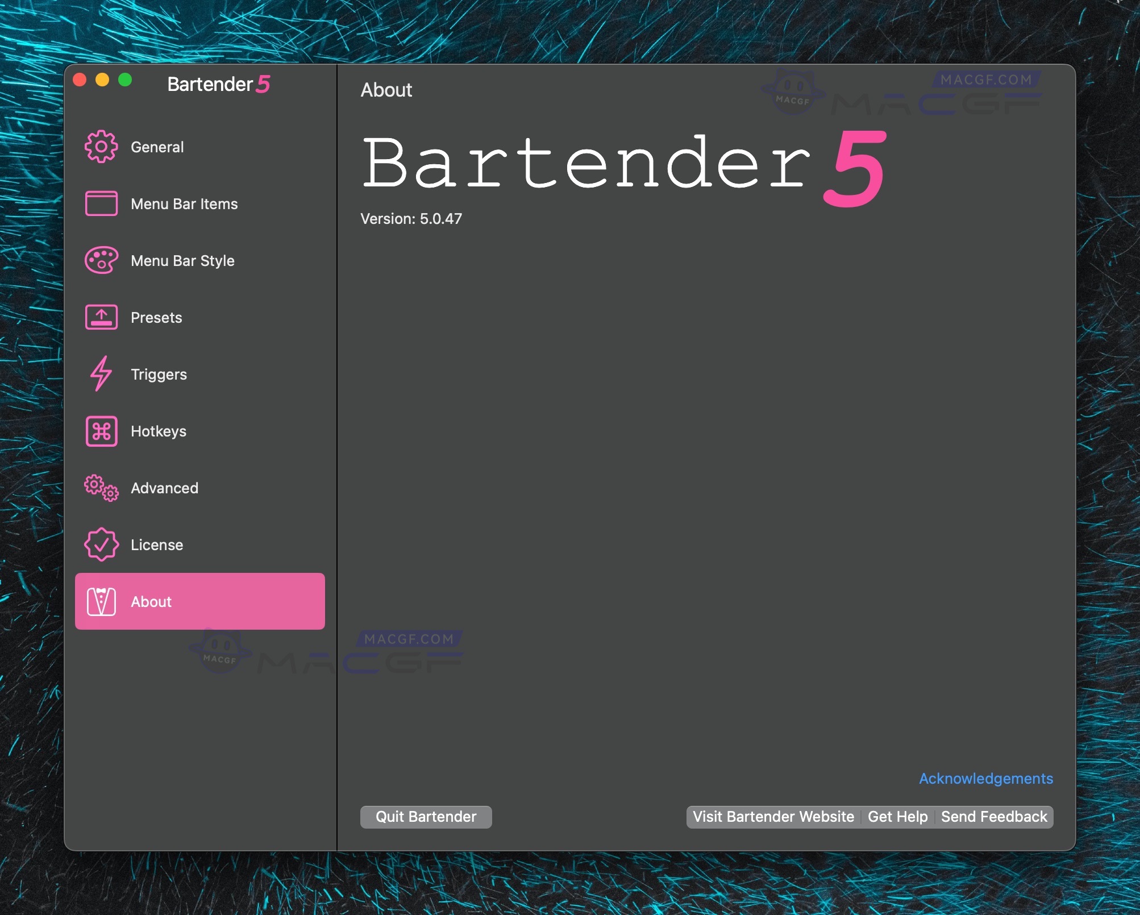Select the Triggers lightning bolt icon
The image size is (1140, 915).
tap(101, 374)
